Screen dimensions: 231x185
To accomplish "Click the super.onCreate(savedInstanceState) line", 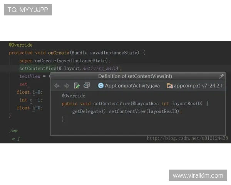I will pos(65,61).
